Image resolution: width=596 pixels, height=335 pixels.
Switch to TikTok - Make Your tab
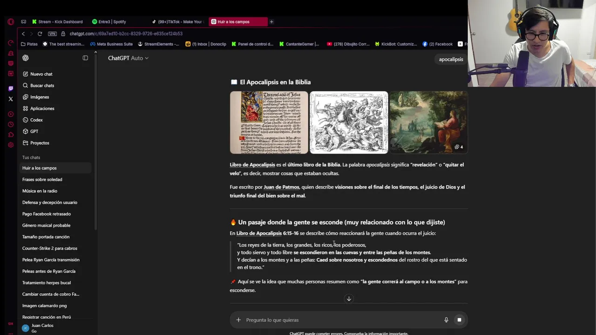pyautogui.click(x=177, y=21)
